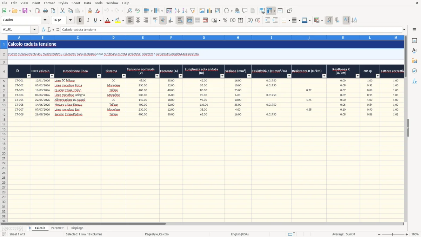
Task: Toggle Left-to-Right text direction
Action: tap(329, 20)
